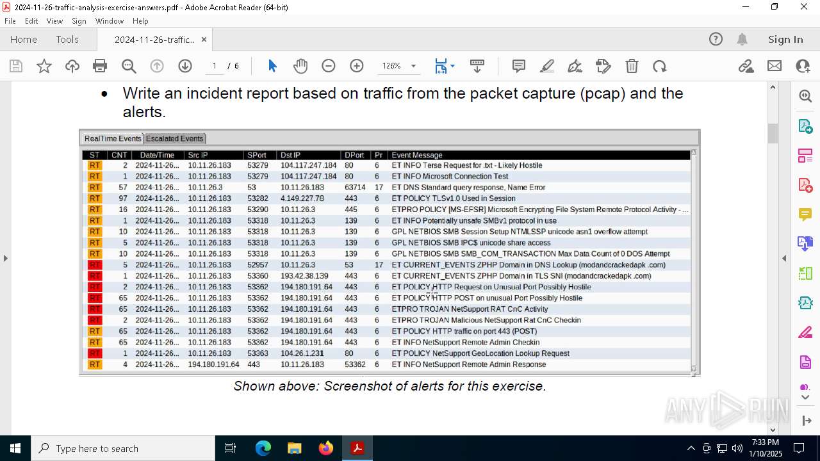This screenshot has width=820, height=461.
Task: Open the Fill and Sign pen in right pane
Action: (805, 332)
